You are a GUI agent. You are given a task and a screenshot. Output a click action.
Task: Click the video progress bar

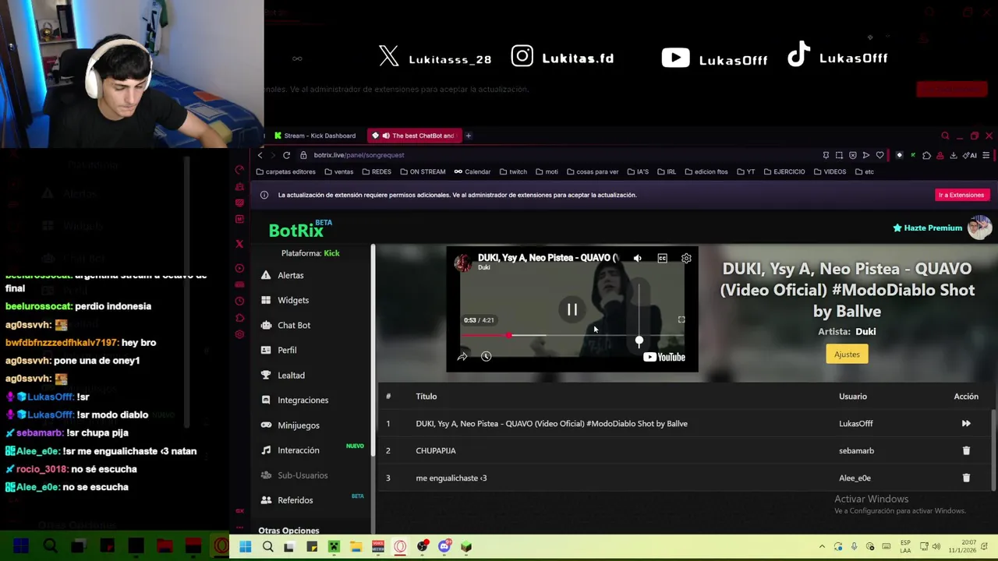[x=572, y=336]
